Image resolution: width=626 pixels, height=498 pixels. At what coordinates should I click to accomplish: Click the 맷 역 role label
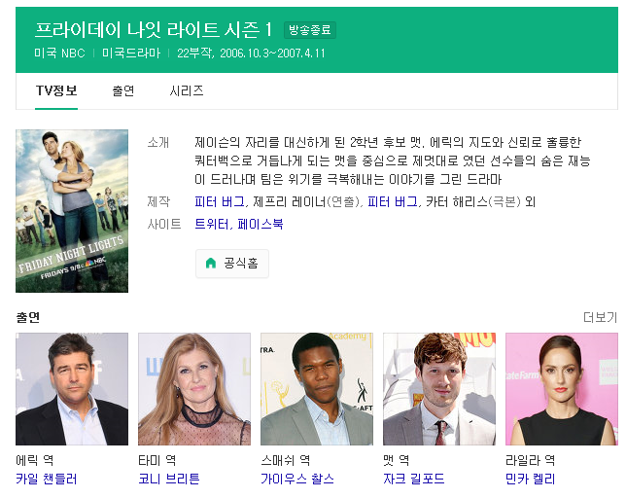pyautogui.click(x=396, y=460)
